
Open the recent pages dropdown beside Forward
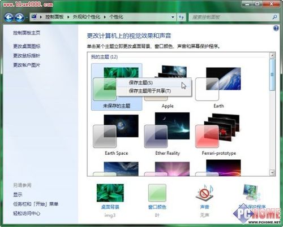point(27,18)
